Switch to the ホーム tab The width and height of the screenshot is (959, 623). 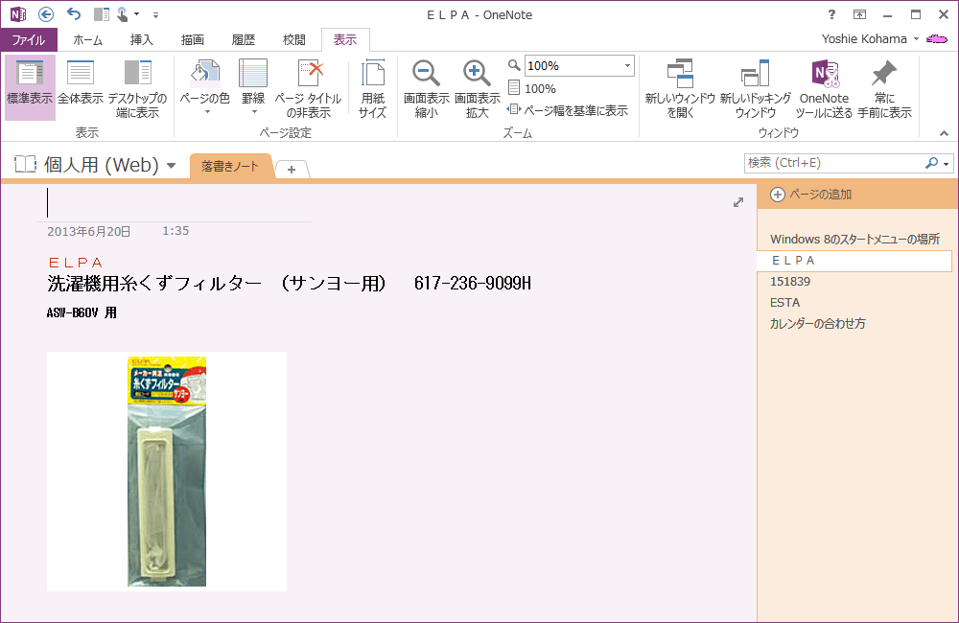point(87,39)
